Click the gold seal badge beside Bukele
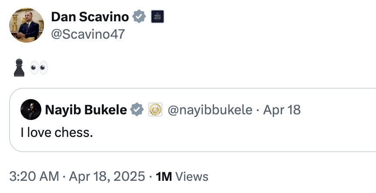376x193 pixels. coord(155,110)
